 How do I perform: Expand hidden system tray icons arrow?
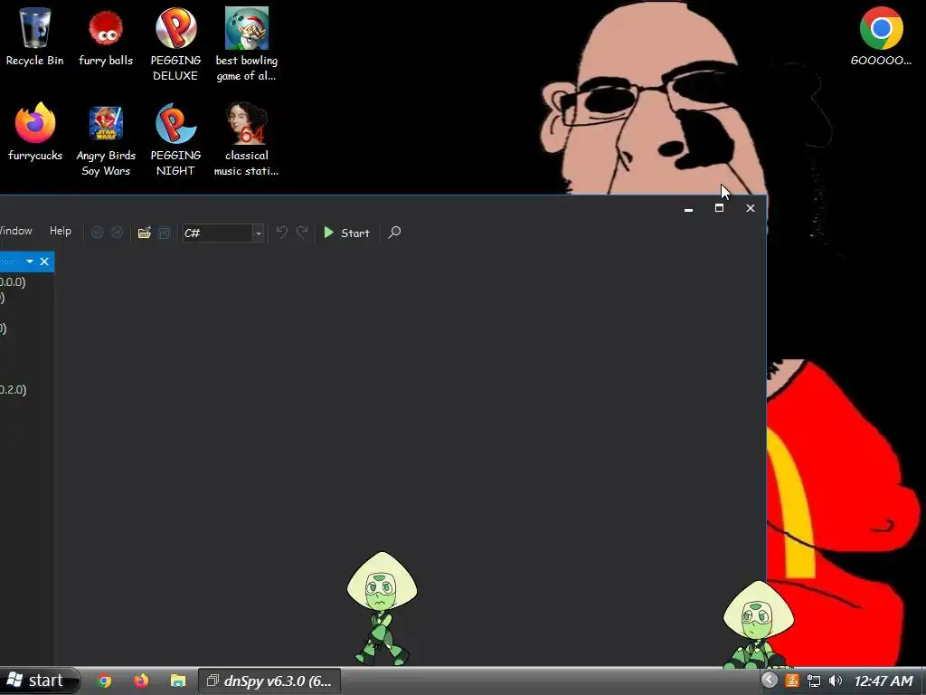coord(769,681)
